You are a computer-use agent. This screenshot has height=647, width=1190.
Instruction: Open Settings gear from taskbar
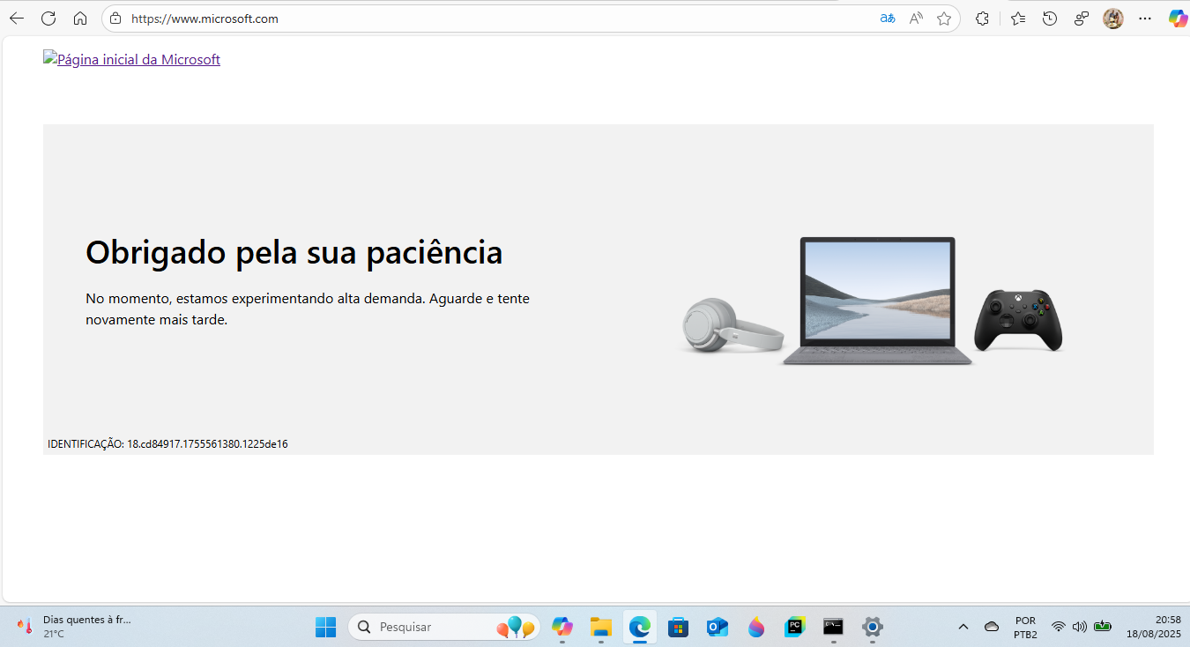(873, 627)
